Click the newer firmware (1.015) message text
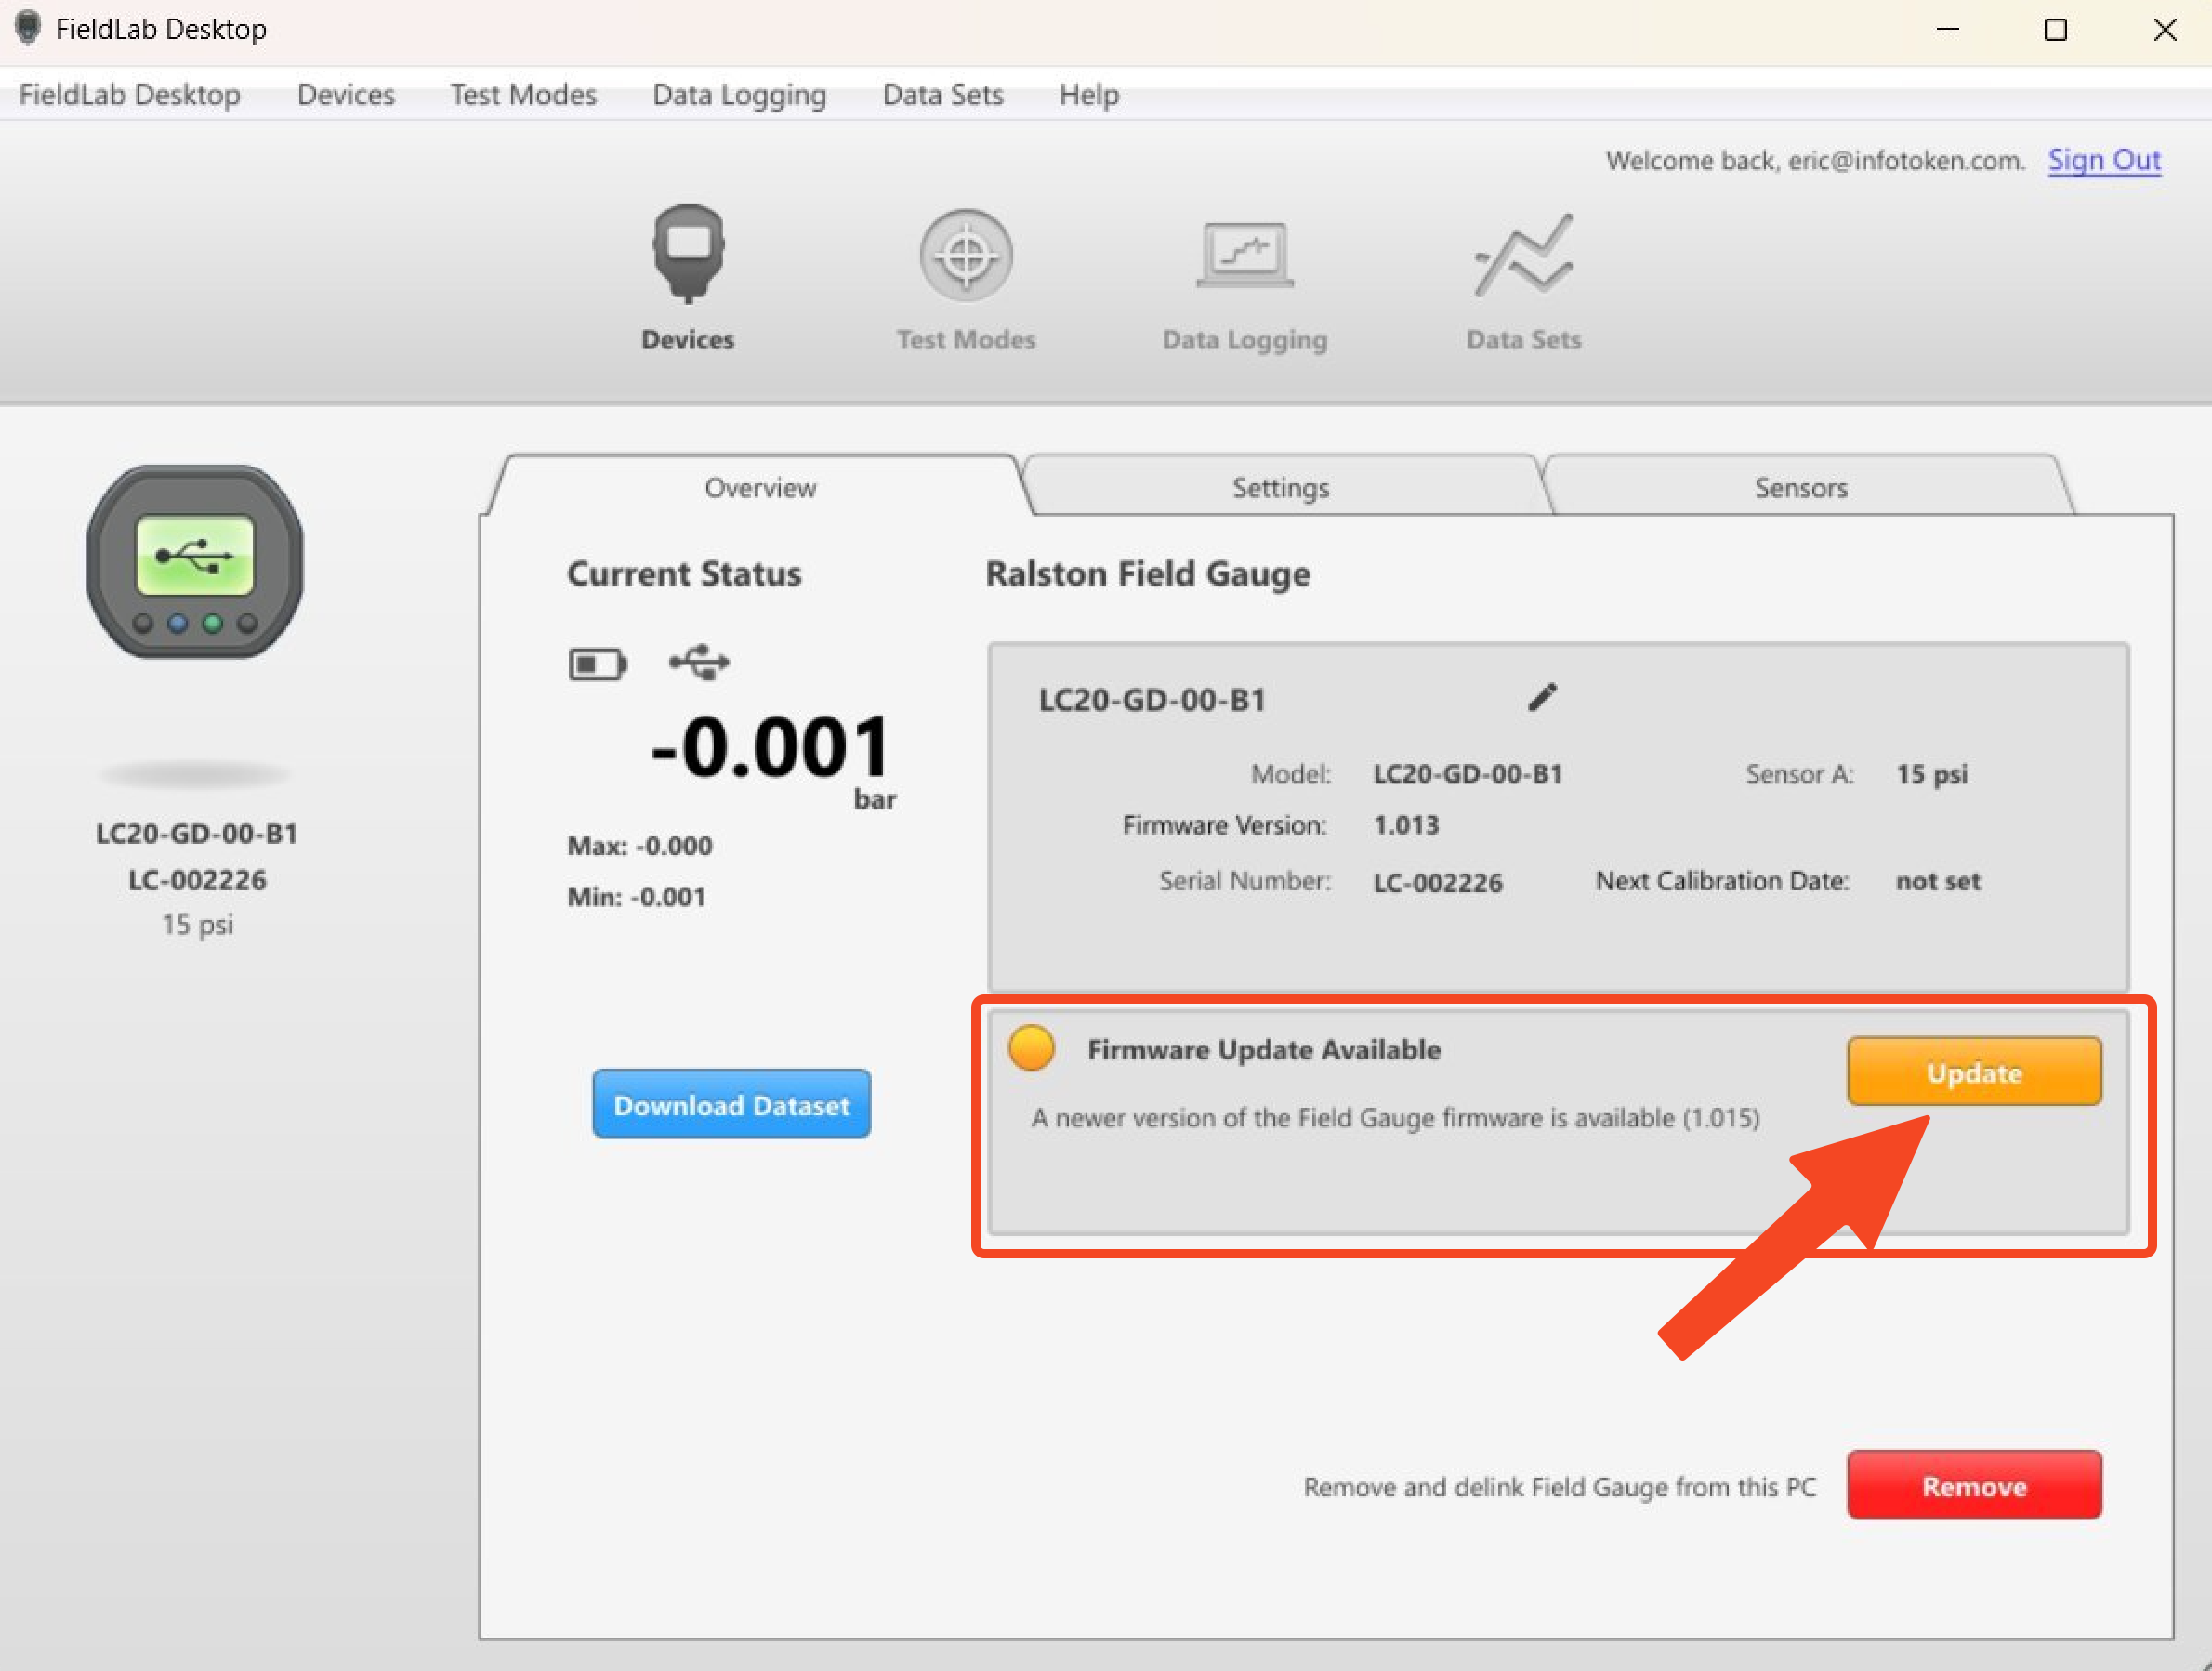The height and width of the screenshot is (1671, 2212). (x=1395, y=1117)
